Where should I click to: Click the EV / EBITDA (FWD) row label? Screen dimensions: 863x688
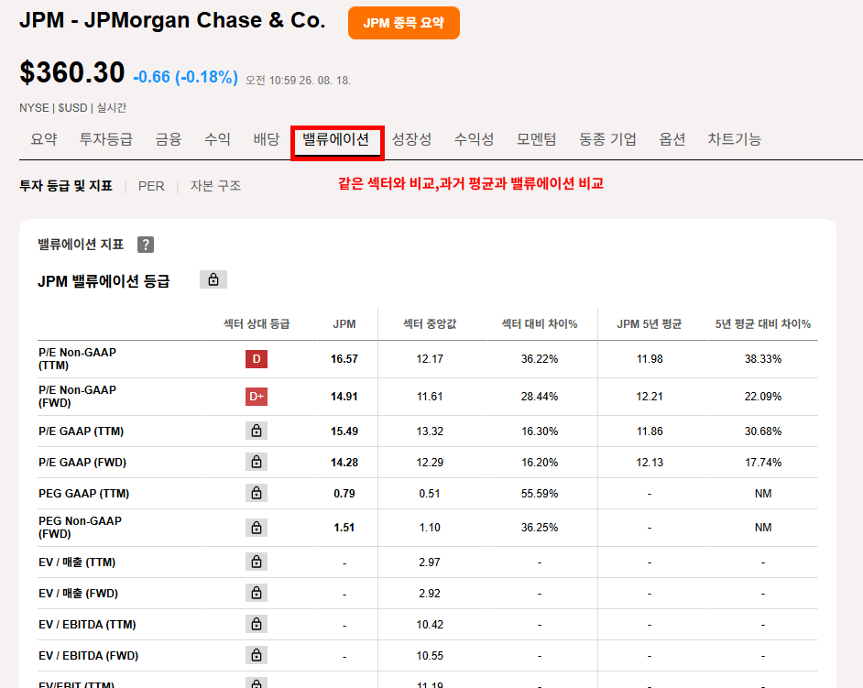click(89, 656)
